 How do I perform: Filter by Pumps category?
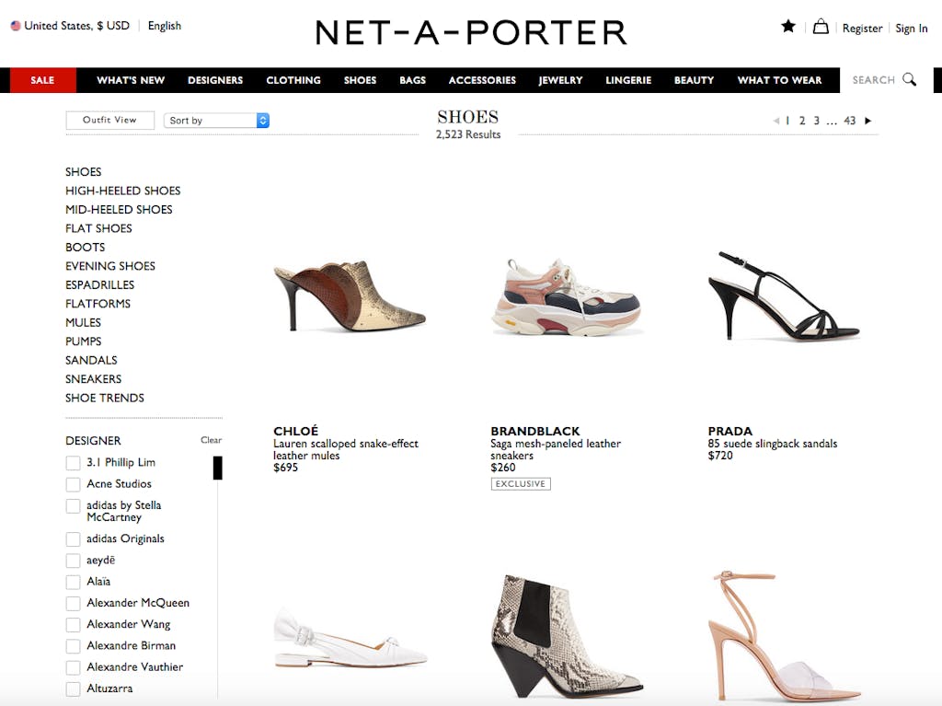[84, 341]
